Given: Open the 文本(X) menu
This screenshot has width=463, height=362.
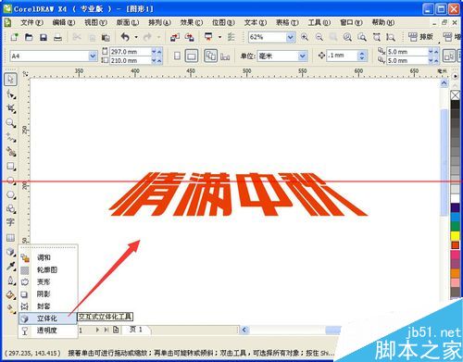Looking at the screenshot, I should pos(256,22).
